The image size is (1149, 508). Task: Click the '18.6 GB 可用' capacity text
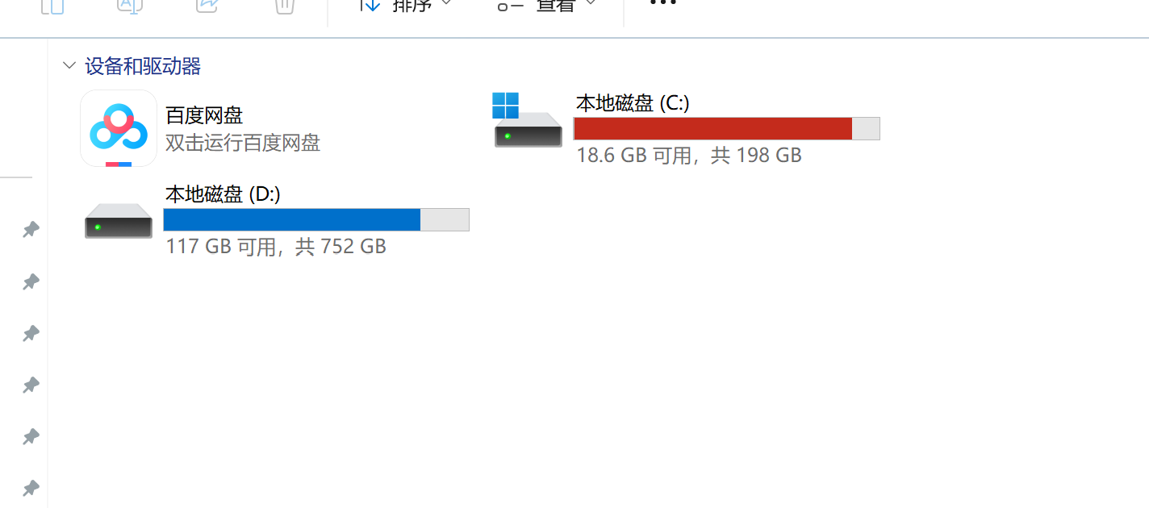coord(634,155)
